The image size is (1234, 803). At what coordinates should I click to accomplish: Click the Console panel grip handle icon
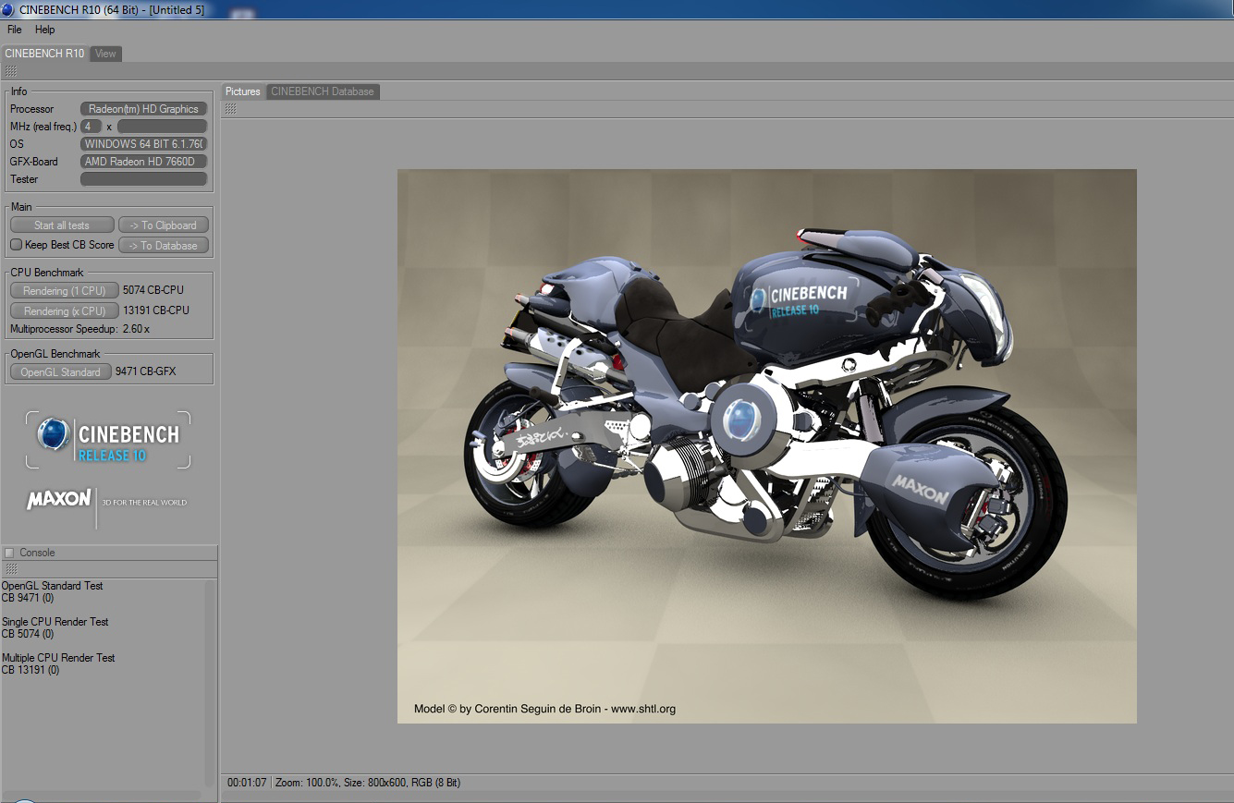[x=11, y=569]
